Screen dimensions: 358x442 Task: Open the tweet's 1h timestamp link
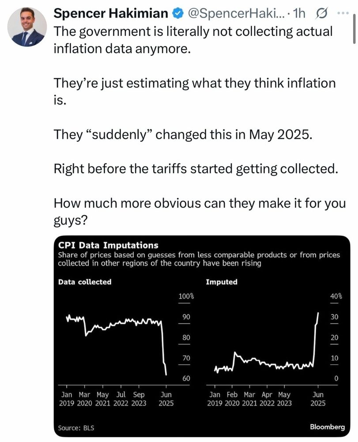(x=299, y=13)
